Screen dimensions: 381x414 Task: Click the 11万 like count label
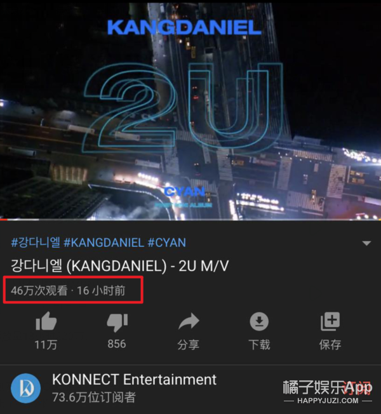coord(46,345)
